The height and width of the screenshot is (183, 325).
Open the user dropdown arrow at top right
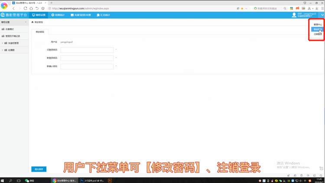(x=322, y=15)
